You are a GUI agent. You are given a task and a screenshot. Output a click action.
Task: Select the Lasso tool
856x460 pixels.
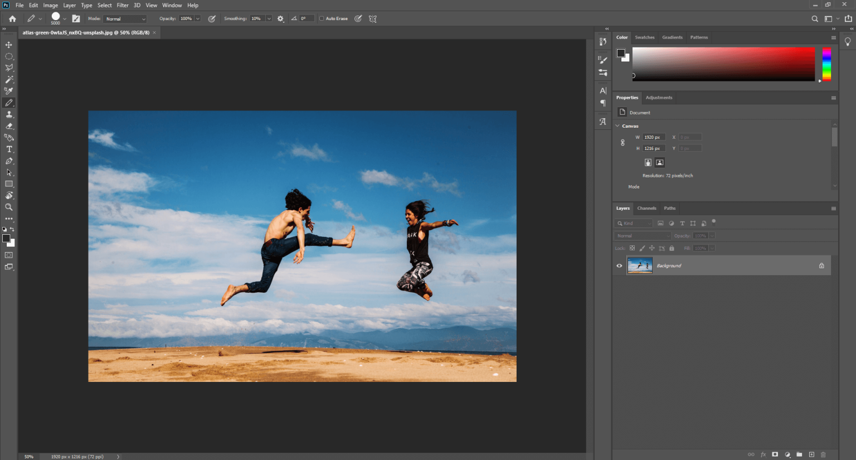pyautogui.click(x=8, y=67)
